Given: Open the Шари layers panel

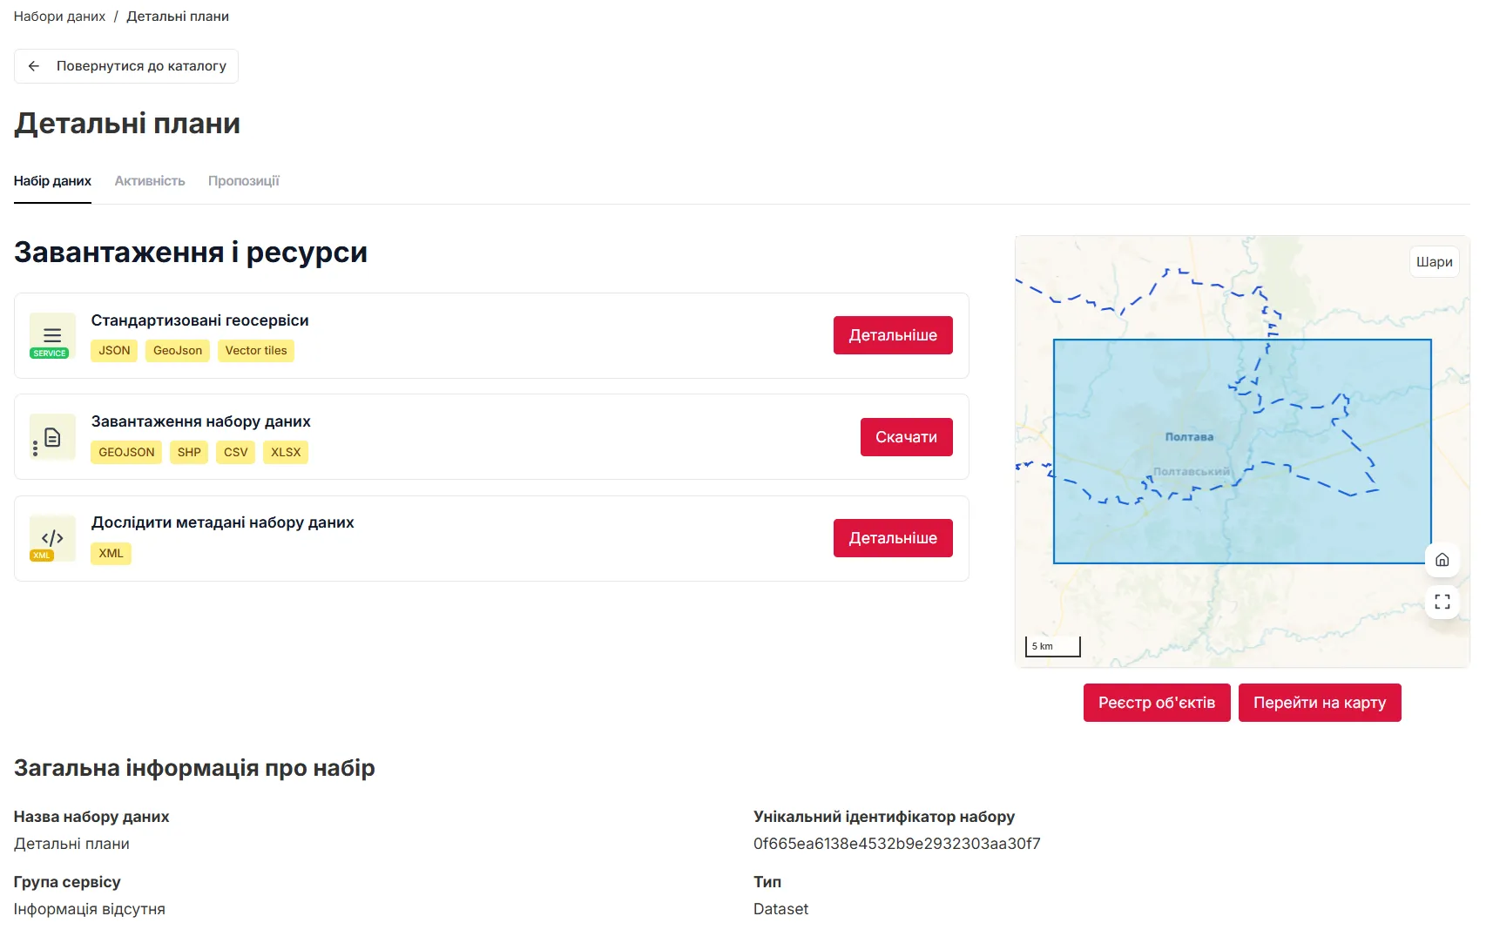Looking at the screenshot, I should pos(1433,262).
